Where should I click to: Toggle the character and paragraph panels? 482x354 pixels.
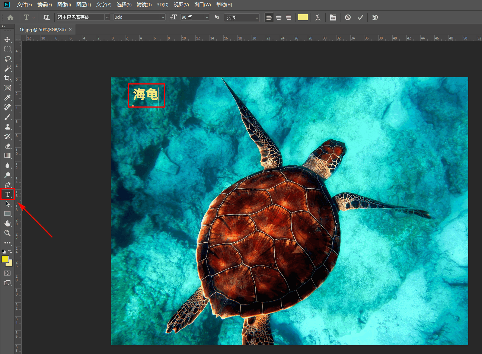pos(333,17)
